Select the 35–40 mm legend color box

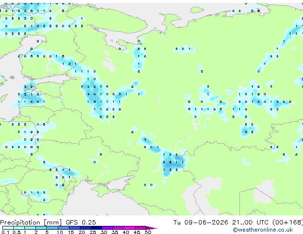click(x=119, y=228)
